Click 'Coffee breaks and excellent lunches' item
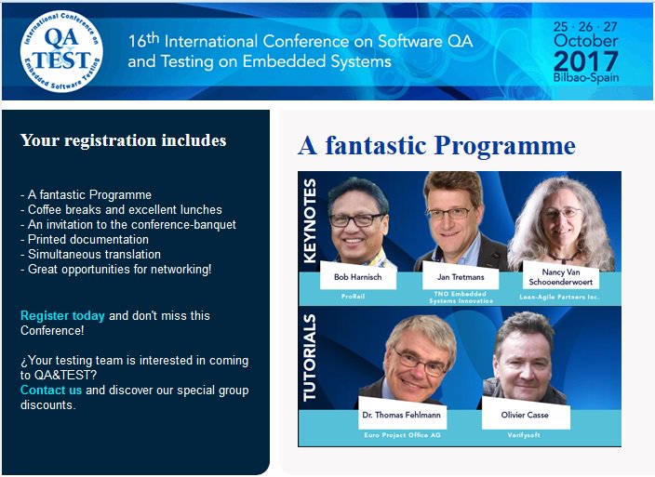Screen dimensions: 655x477 [x=122, y=209]
